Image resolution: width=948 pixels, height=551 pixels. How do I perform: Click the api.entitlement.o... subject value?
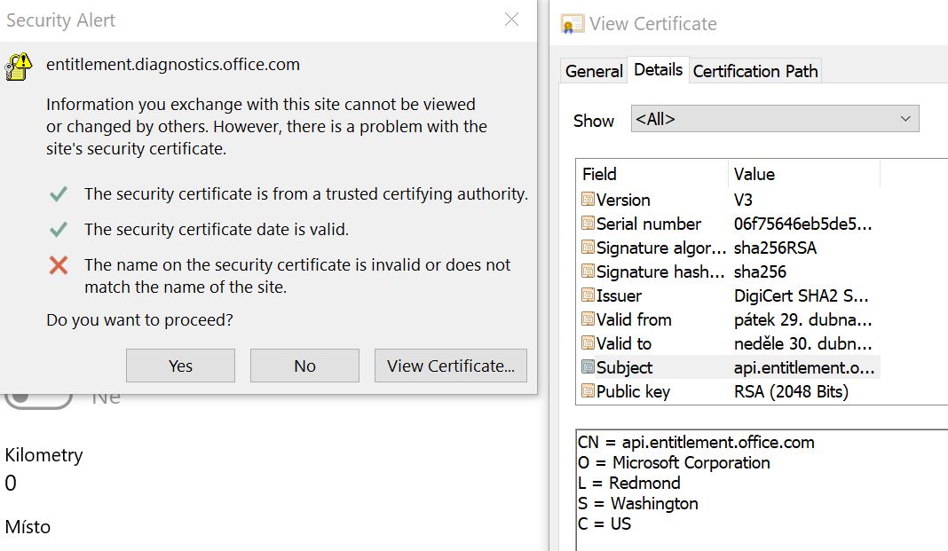point(804,367)
